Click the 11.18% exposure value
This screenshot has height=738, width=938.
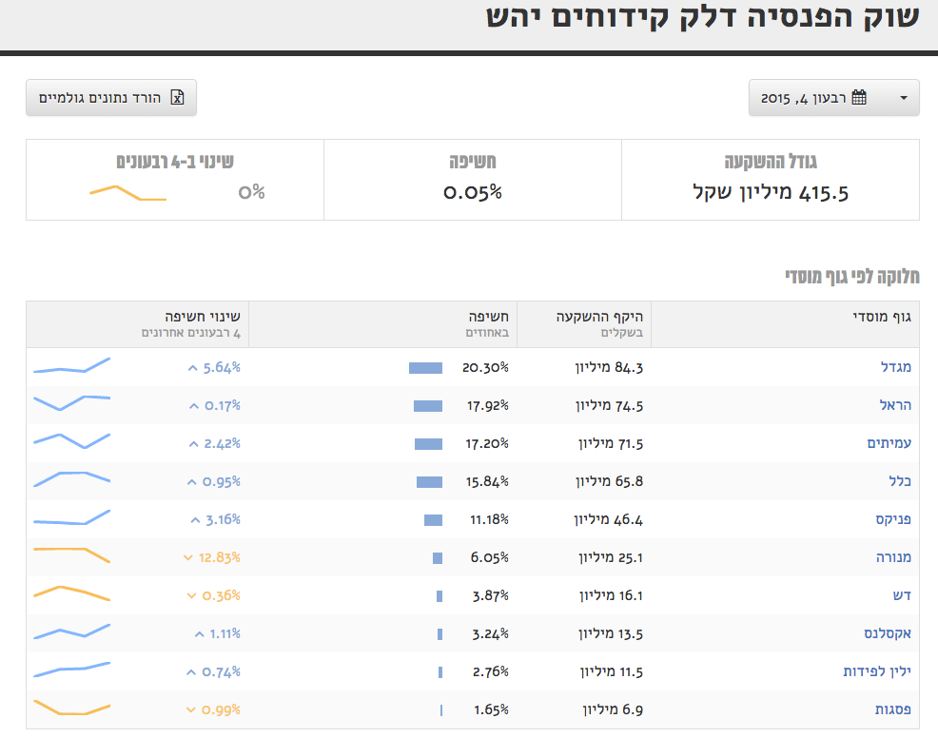[x=489, y=519]
